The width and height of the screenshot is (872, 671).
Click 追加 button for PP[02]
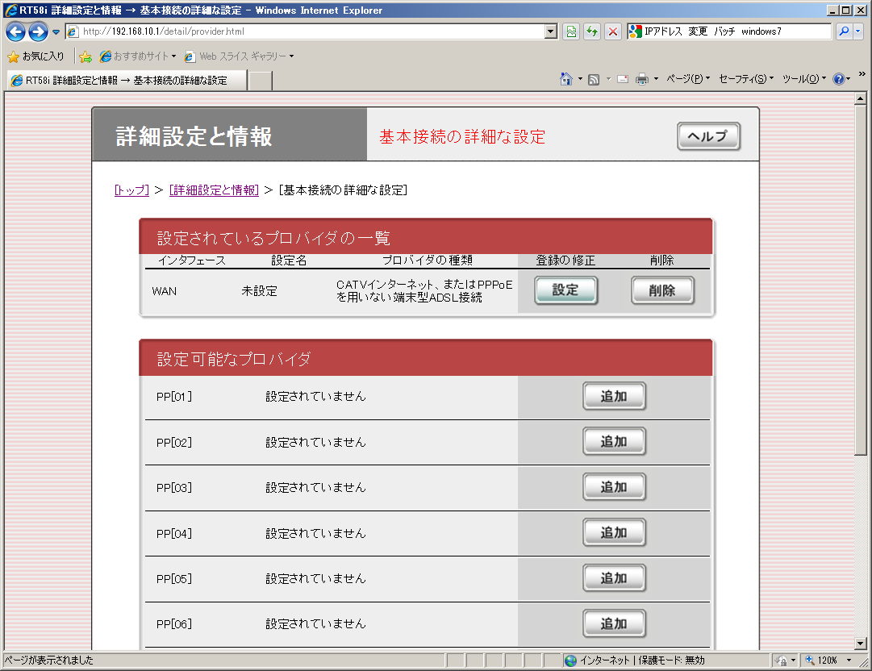(614, 441)
